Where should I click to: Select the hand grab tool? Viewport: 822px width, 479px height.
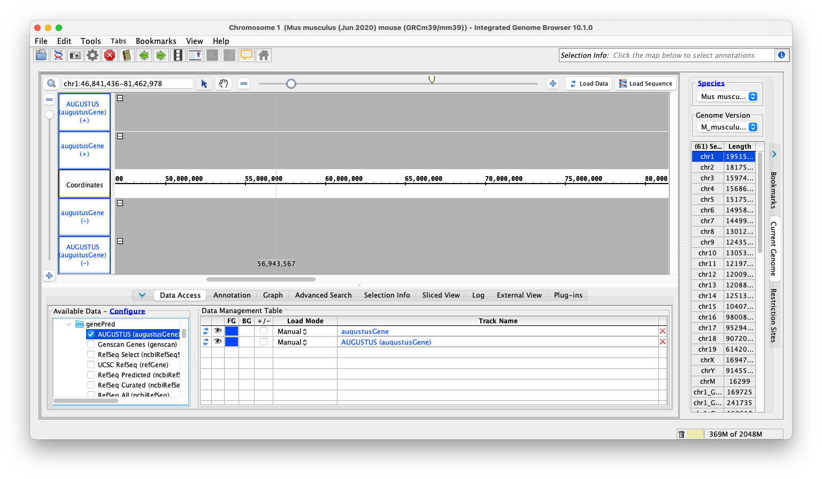[x=224, y=83]
